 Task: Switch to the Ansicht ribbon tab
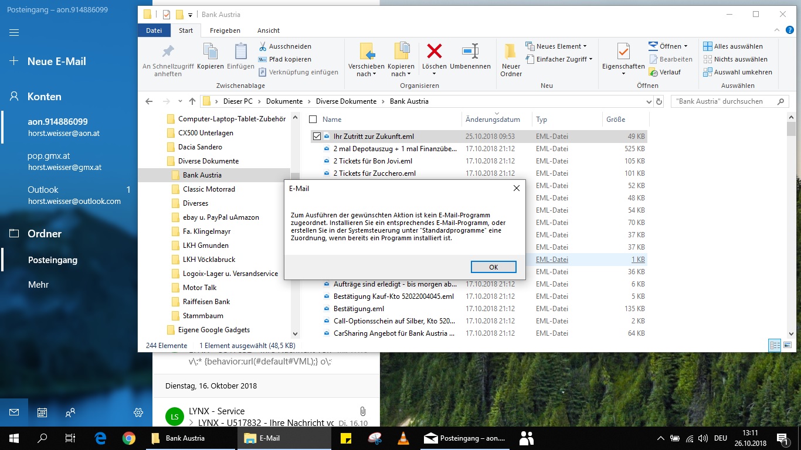pyautogui.click(x=269, y=30)
